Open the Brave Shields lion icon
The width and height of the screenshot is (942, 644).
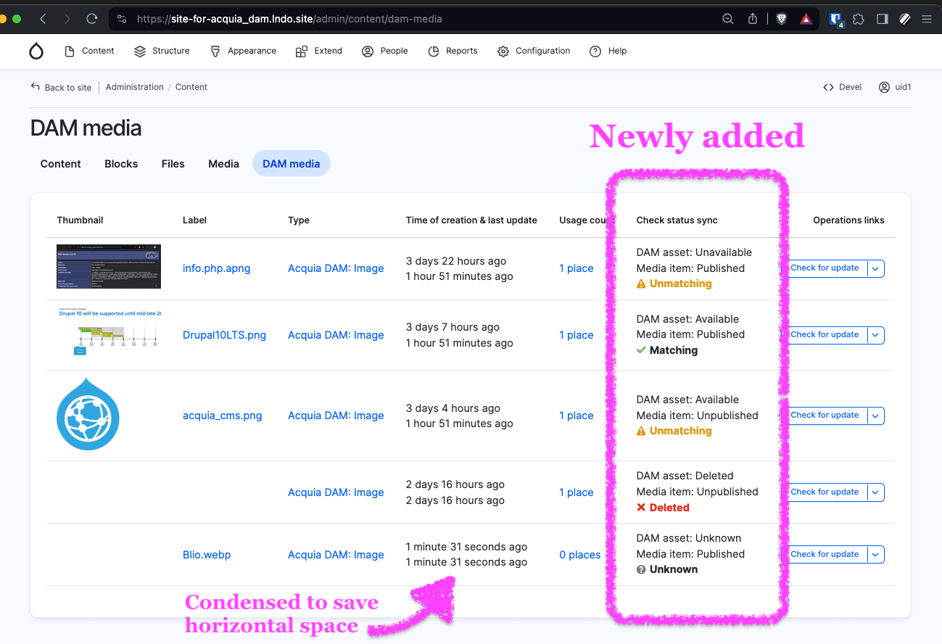click(781, 20)
